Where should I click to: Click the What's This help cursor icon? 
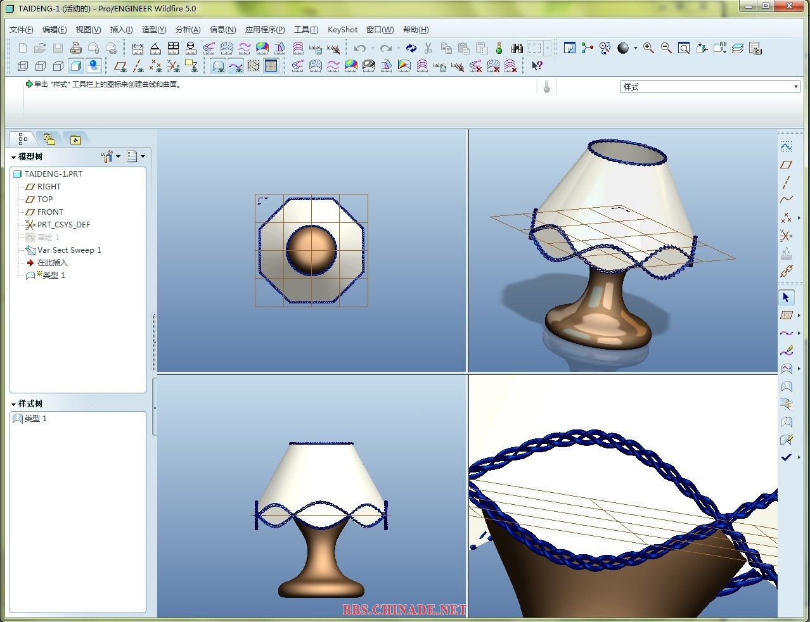537,66
